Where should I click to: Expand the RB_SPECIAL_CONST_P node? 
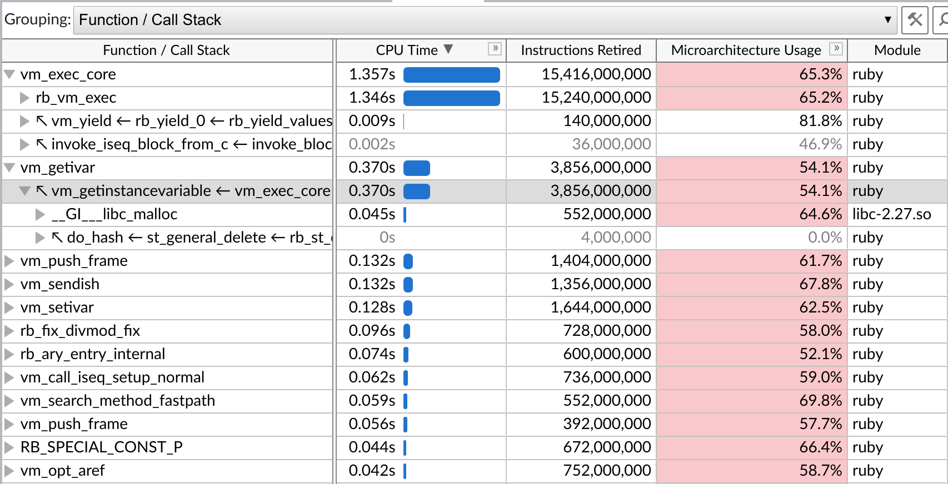pos(9,447)
